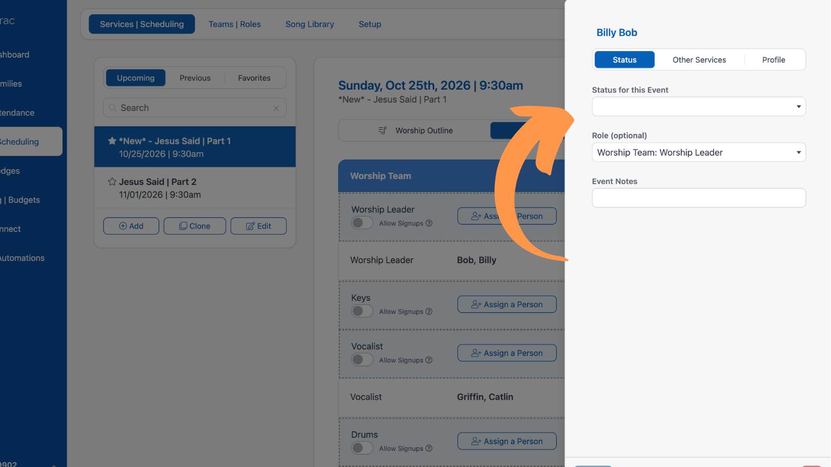The width and height of the screenshot is (831, 467).
Task: Open help icon beside Drums Allow Signups
Action: (x=429, y=448)
